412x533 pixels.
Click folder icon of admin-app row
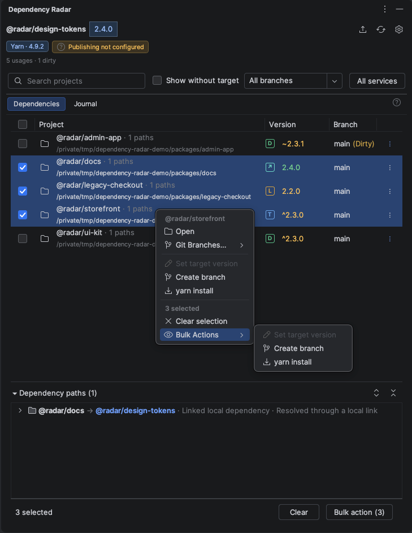tap(45, 144)
